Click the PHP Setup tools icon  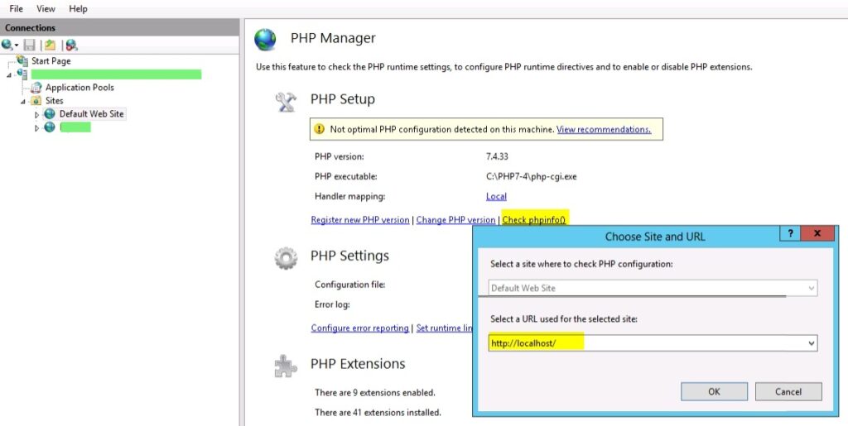pos(286,102)
